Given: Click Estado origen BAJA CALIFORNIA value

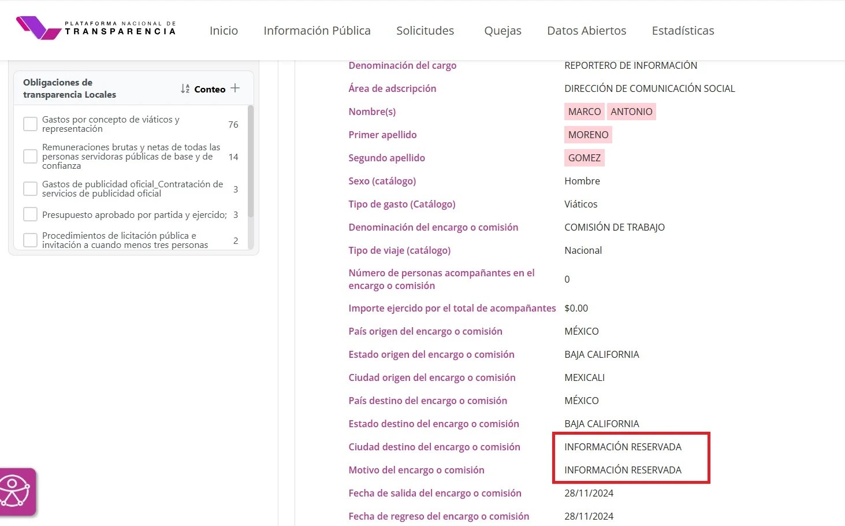Looking at the screenshot, I should [x=602, y=354].
